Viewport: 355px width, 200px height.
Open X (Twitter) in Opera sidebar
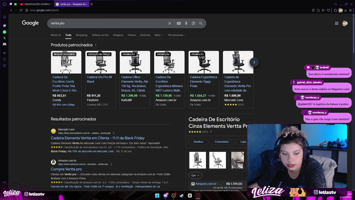click(x=4, y=38)
